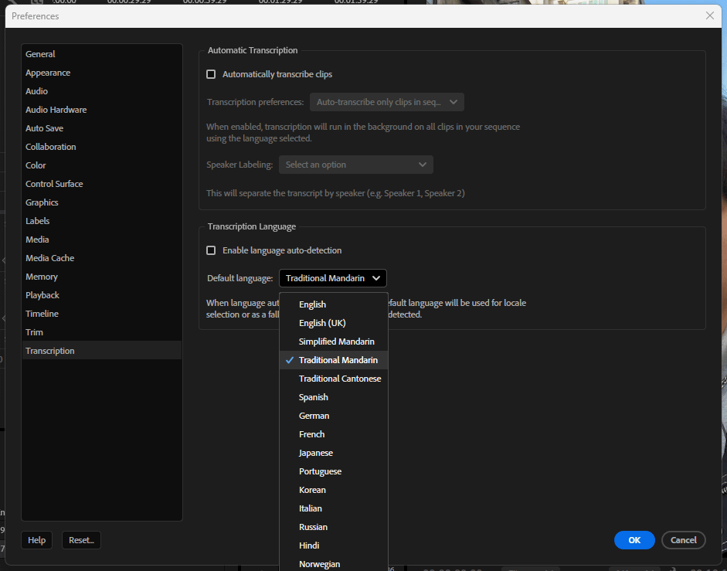Enable Automatically transcribe clips checkbox
The image size is (727, 571).
(x=211, y=75)
